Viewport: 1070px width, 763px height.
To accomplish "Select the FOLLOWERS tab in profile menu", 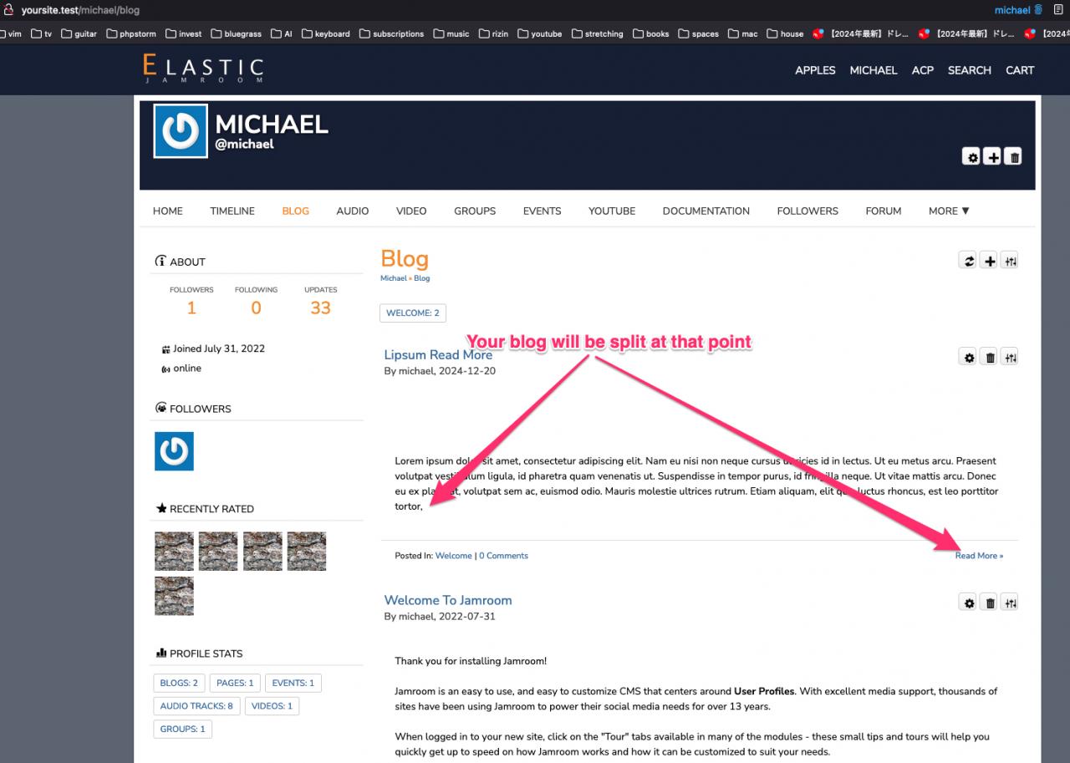I will [x=808, y=211].
